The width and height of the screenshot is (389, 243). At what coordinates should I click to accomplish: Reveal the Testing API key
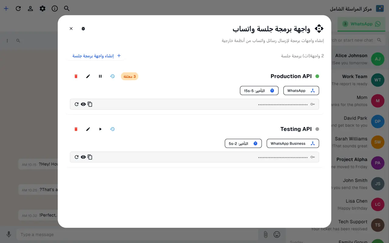[x=83, y=157]
